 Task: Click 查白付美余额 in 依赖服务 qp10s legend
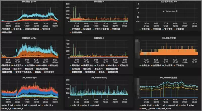42,69
